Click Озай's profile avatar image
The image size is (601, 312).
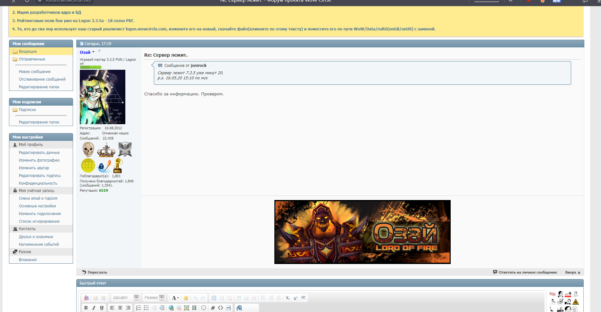[x=103, y=97]
